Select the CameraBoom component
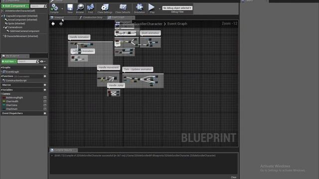 point(15,27)
